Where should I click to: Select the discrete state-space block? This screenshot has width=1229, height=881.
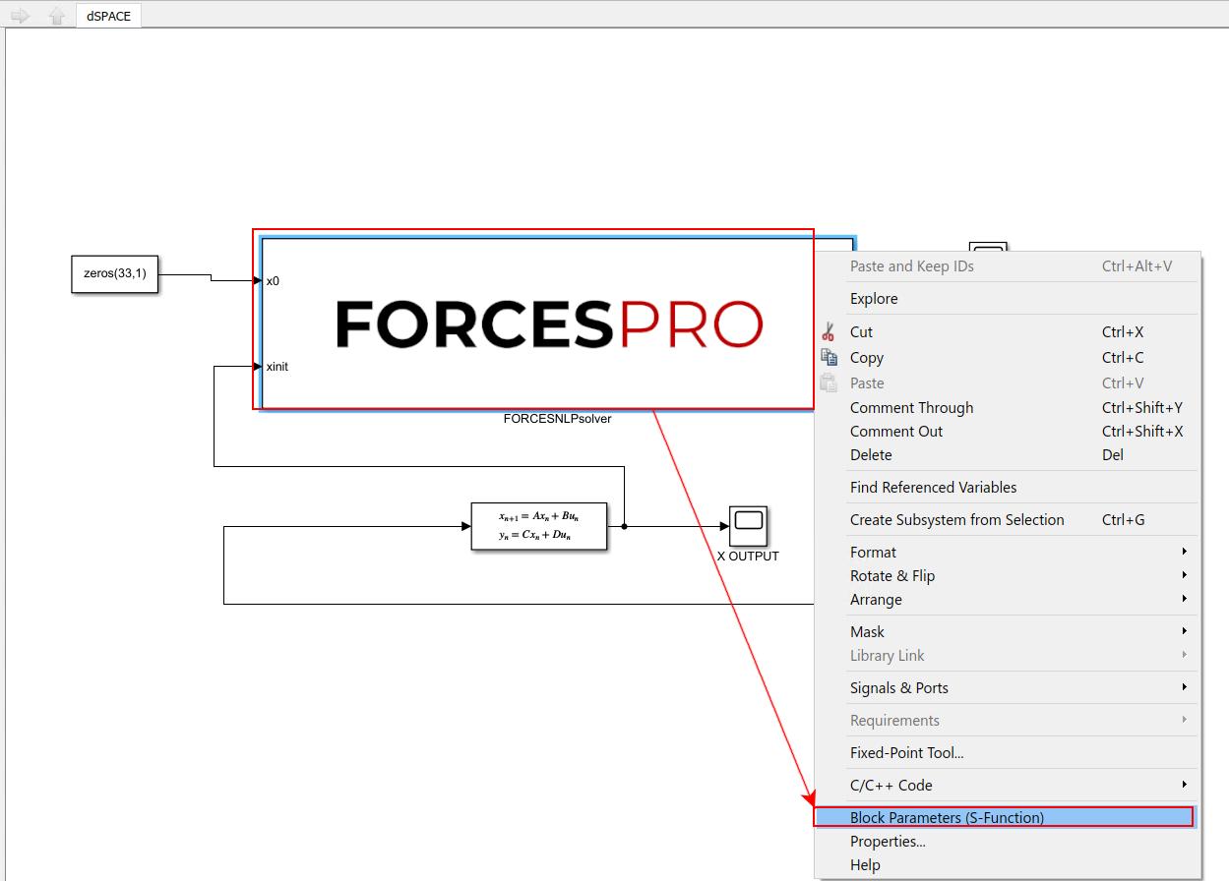(539, 526)
